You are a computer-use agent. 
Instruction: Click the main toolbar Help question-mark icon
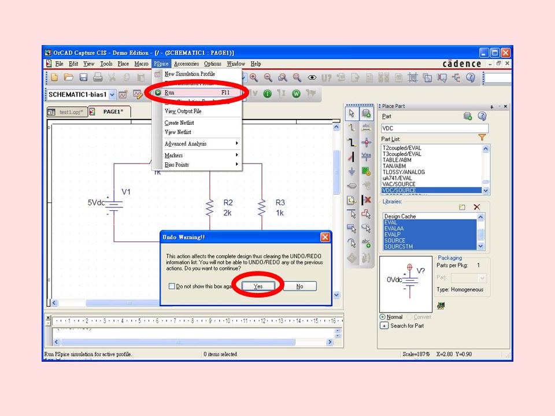click(471, 77)
